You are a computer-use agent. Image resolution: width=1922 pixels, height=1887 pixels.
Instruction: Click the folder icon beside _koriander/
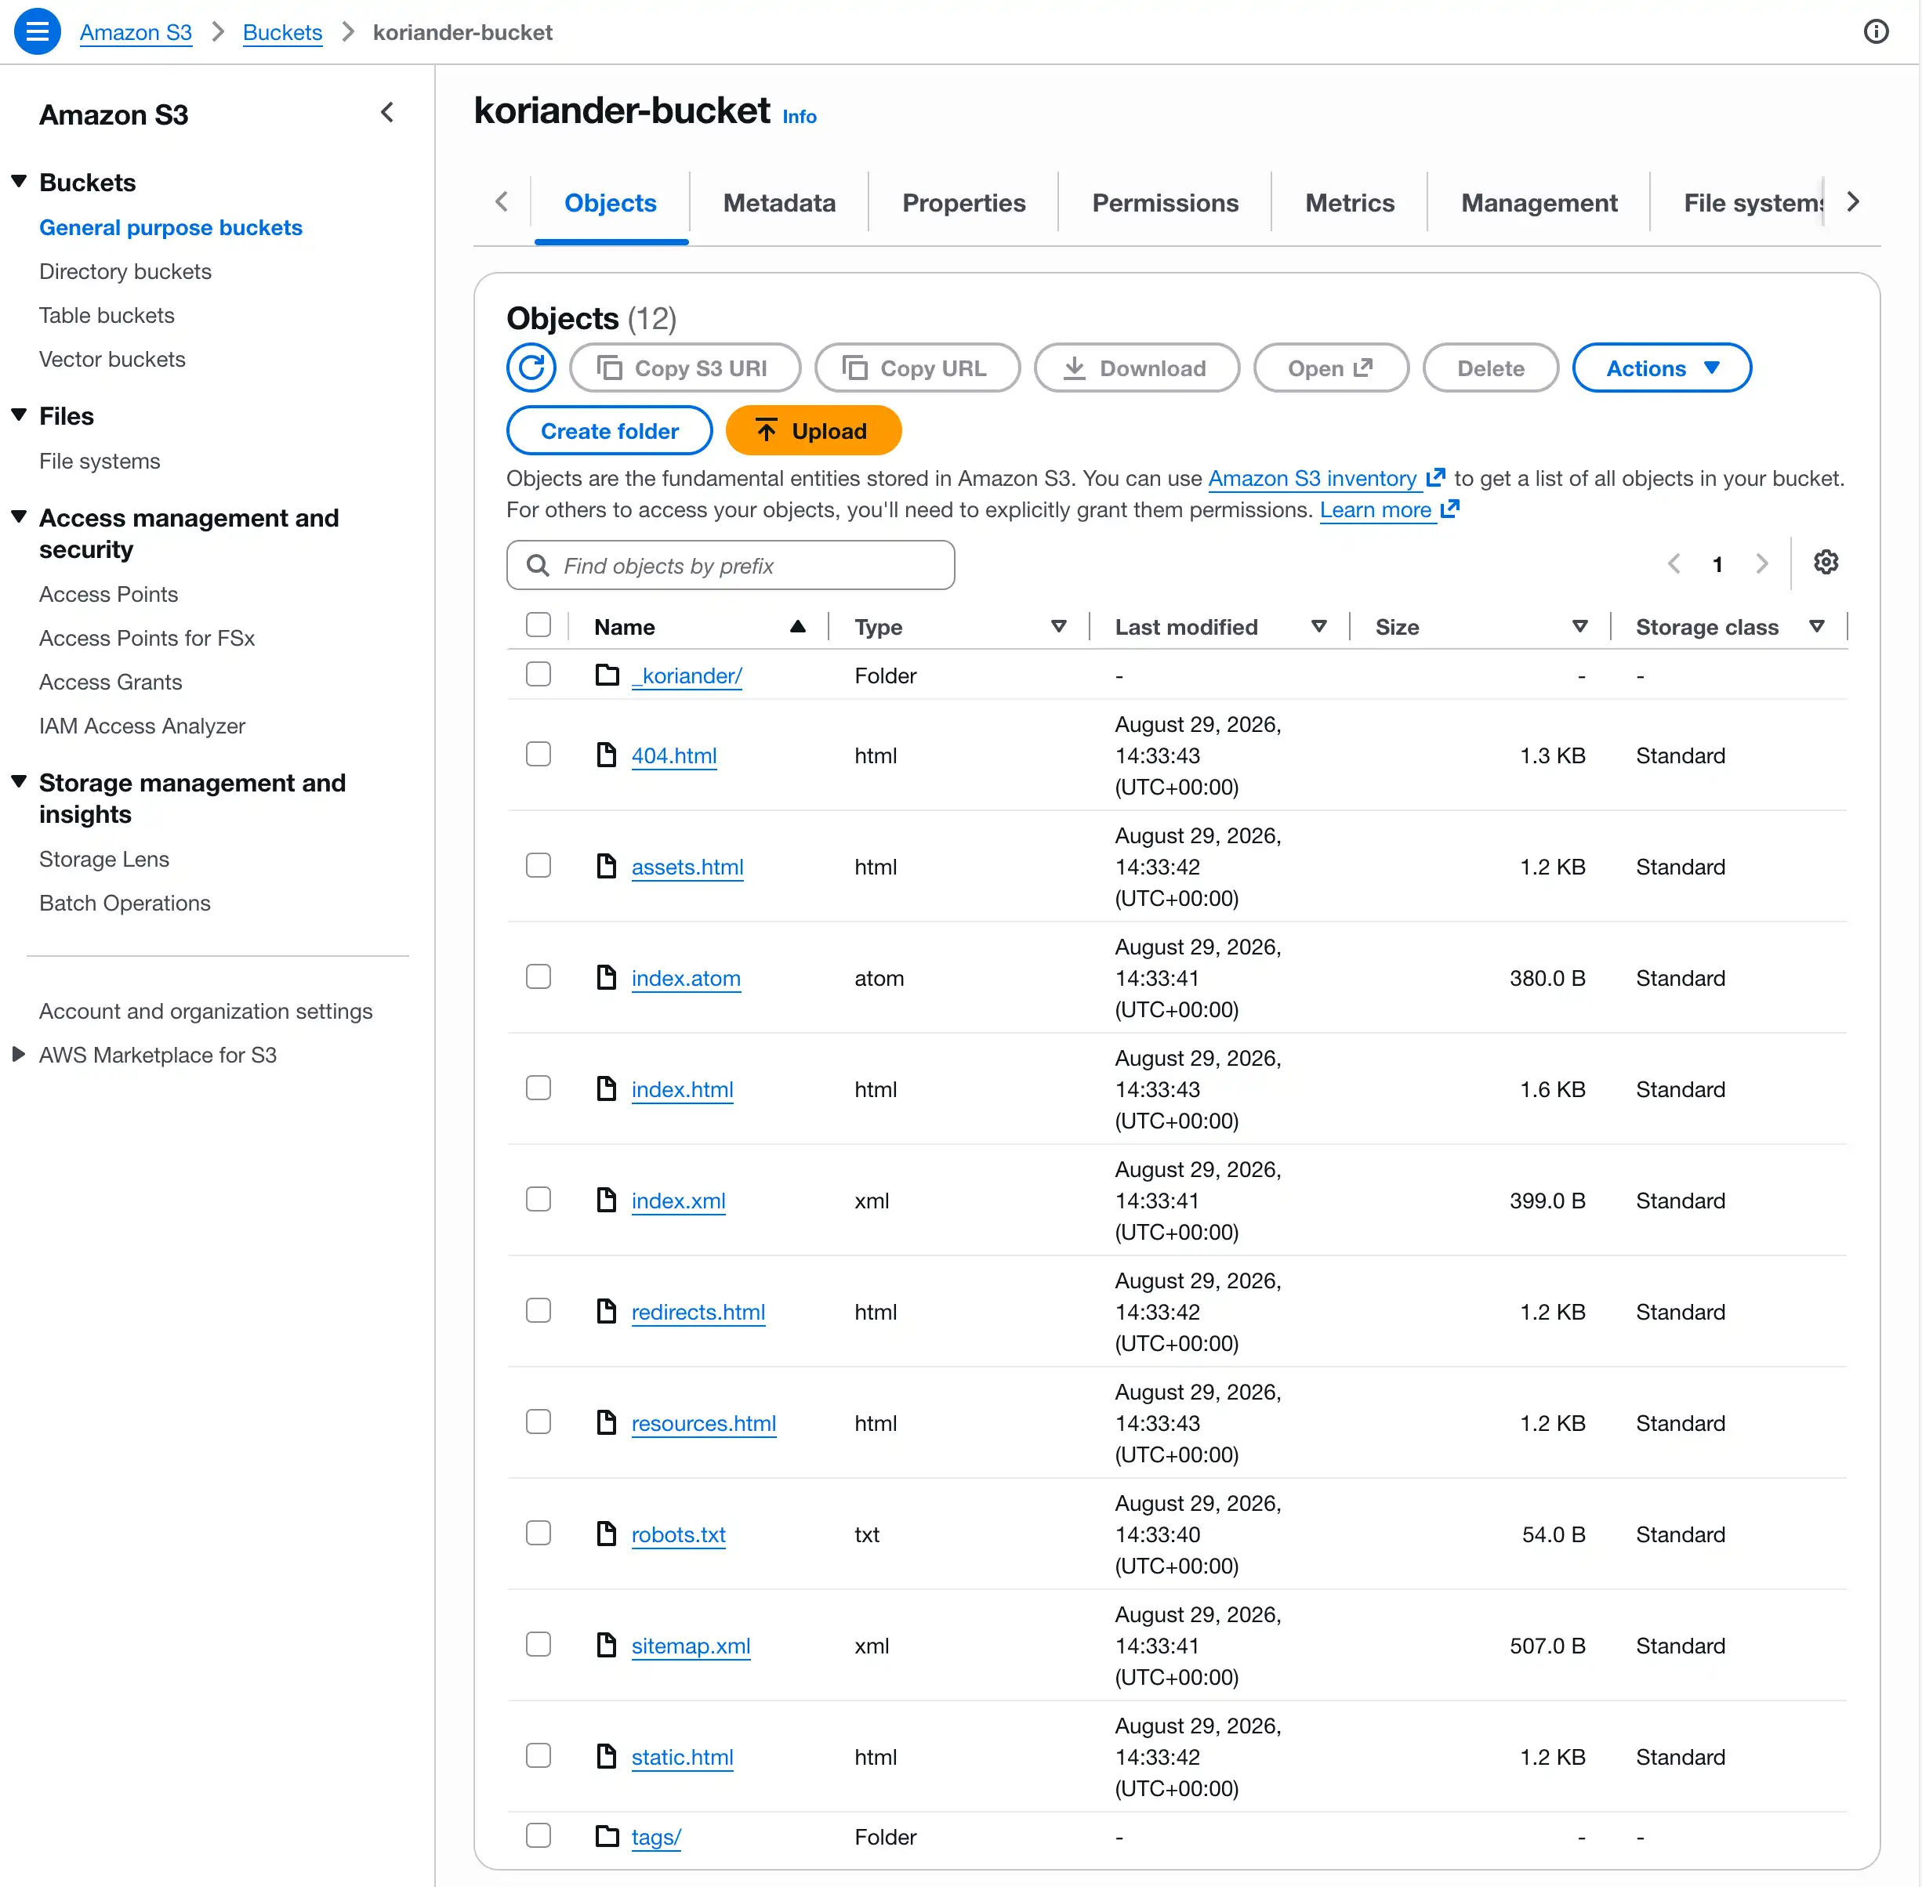607,675
